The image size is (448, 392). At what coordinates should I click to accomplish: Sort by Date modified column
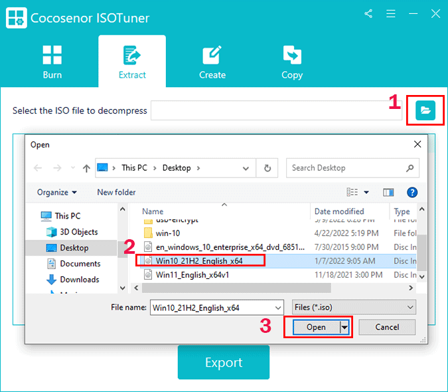[x=339, y=211]
